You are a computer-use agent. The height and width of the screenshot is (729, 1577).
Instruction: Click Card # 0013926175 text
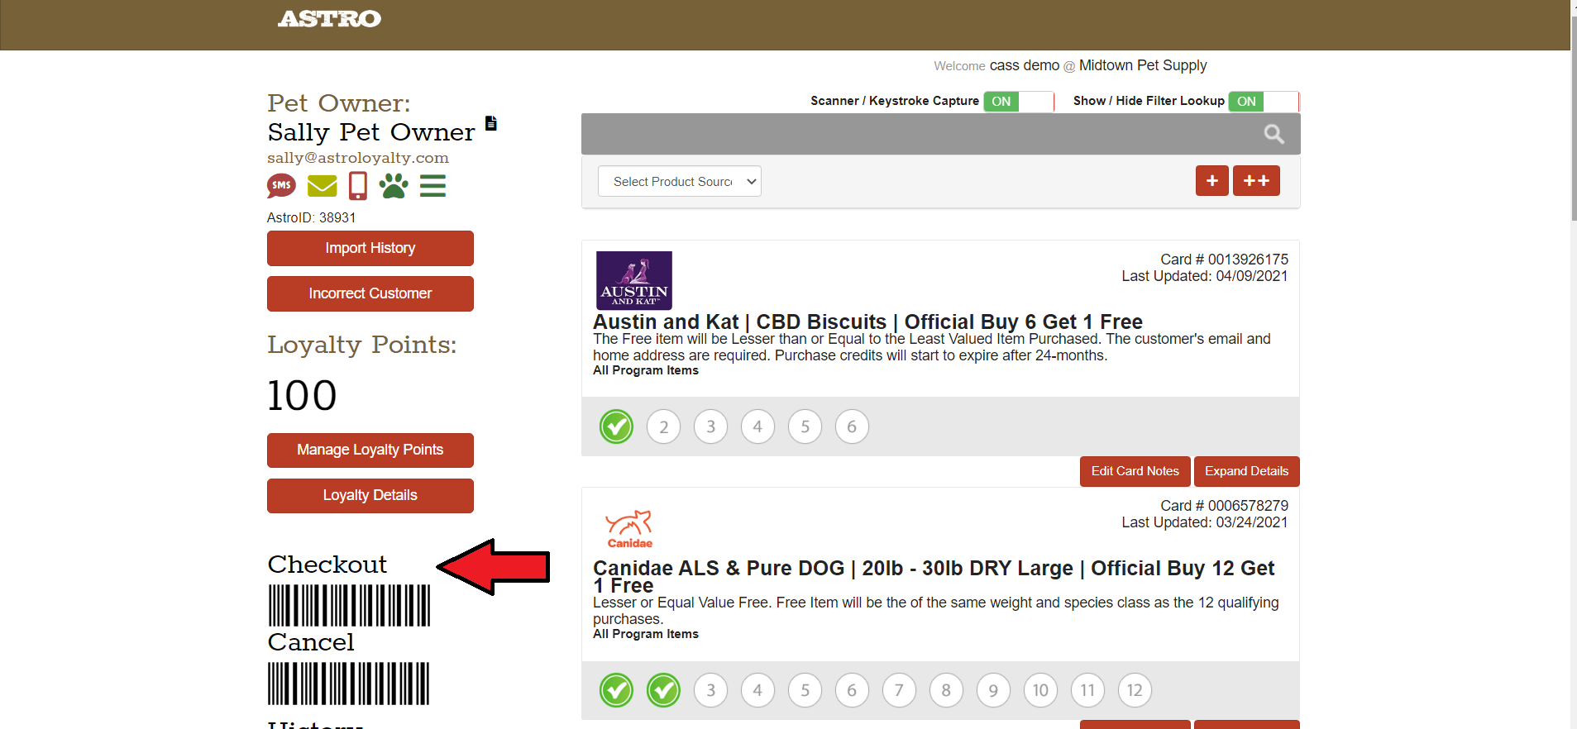tap(1224, 260)
